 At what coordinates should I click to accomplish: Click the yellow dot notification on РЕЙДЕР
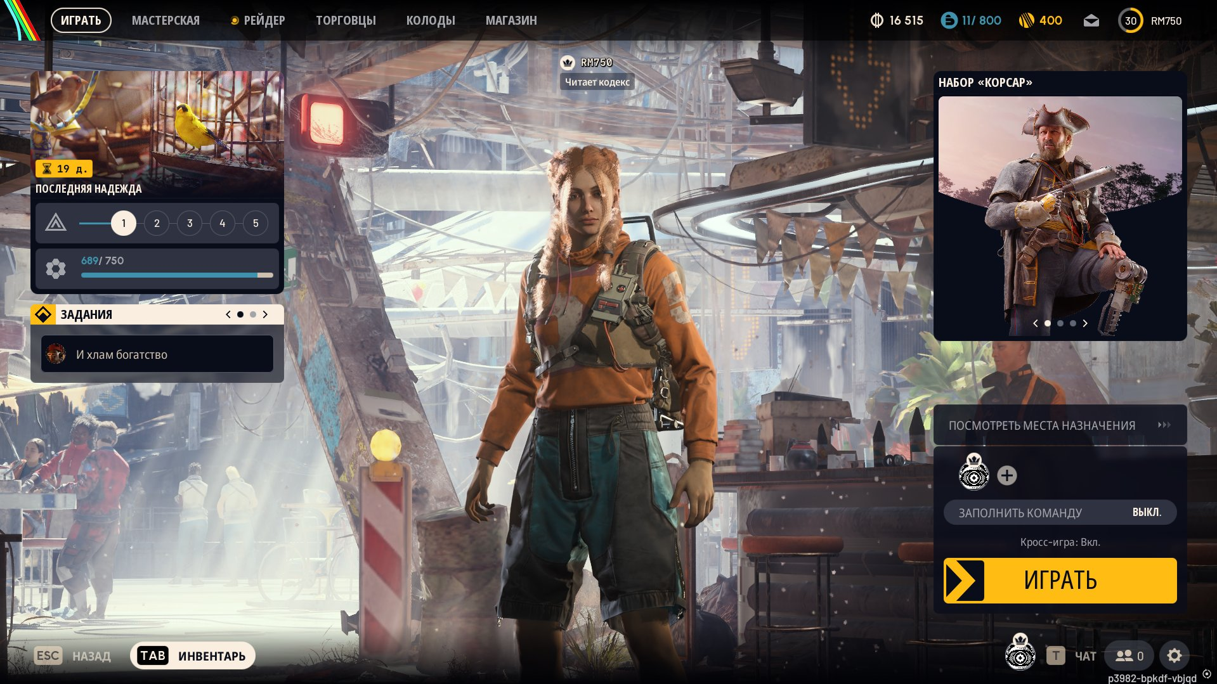click(235, 20)
